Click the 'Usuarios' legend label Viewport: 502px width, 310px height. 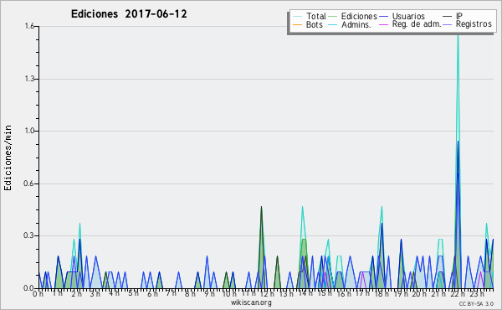tap(408, 16)
